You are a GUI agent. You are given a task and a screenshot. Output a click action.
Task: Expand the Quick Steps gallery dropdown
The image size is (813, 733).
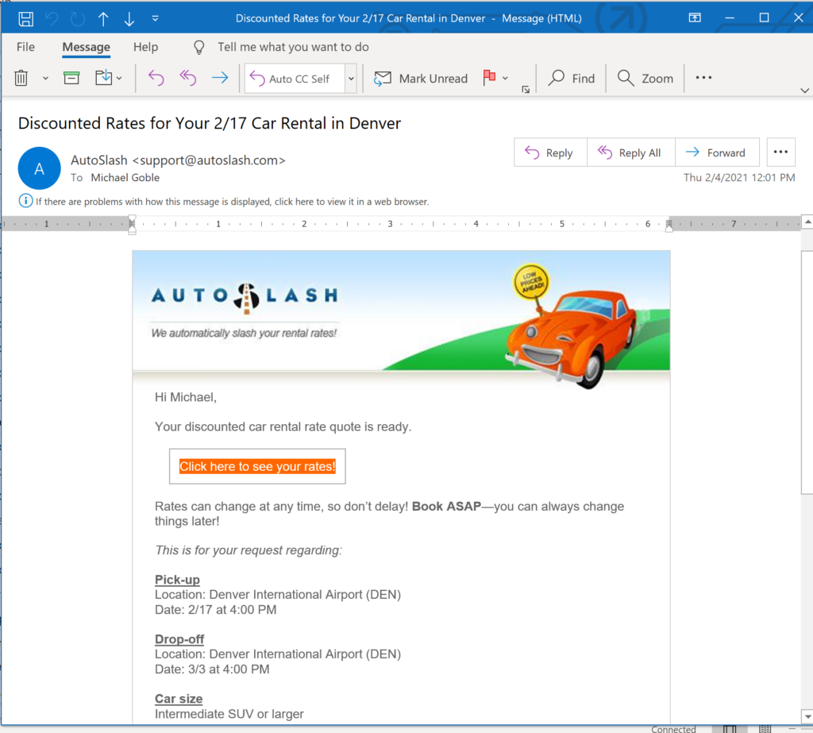click(351, 79)
